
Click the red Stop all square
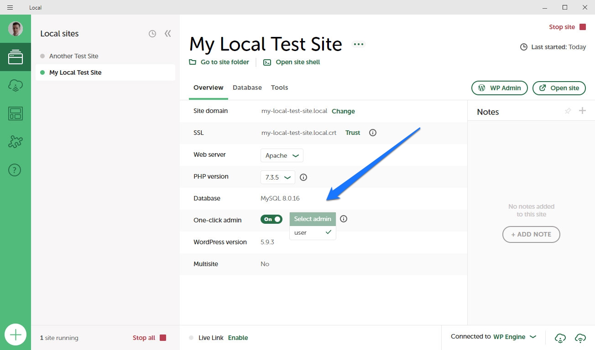tap(163, 338)
